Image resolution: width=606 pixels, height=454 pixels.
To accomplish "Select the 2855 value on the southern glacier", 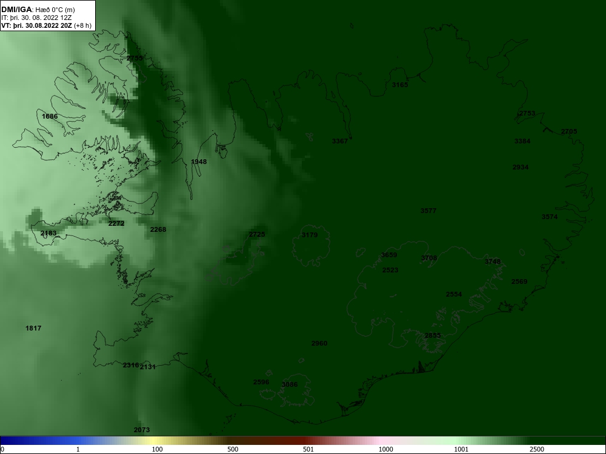I will click(x=433, y=336).
